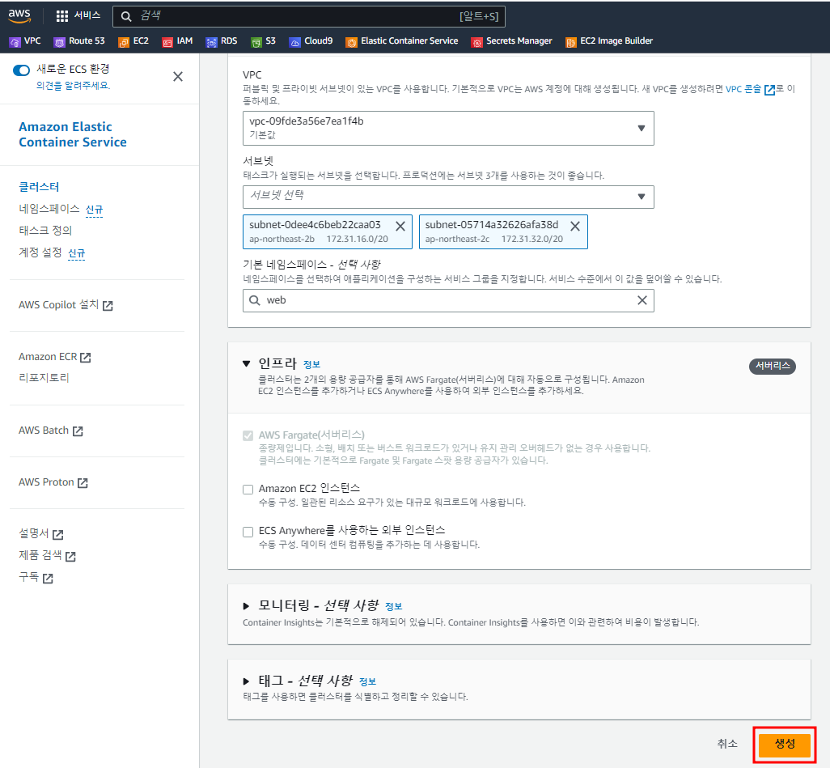Viewport: 830px width, 768px height.
Task: Open the 서비스 menu in top bar
Action: [87, 15]
